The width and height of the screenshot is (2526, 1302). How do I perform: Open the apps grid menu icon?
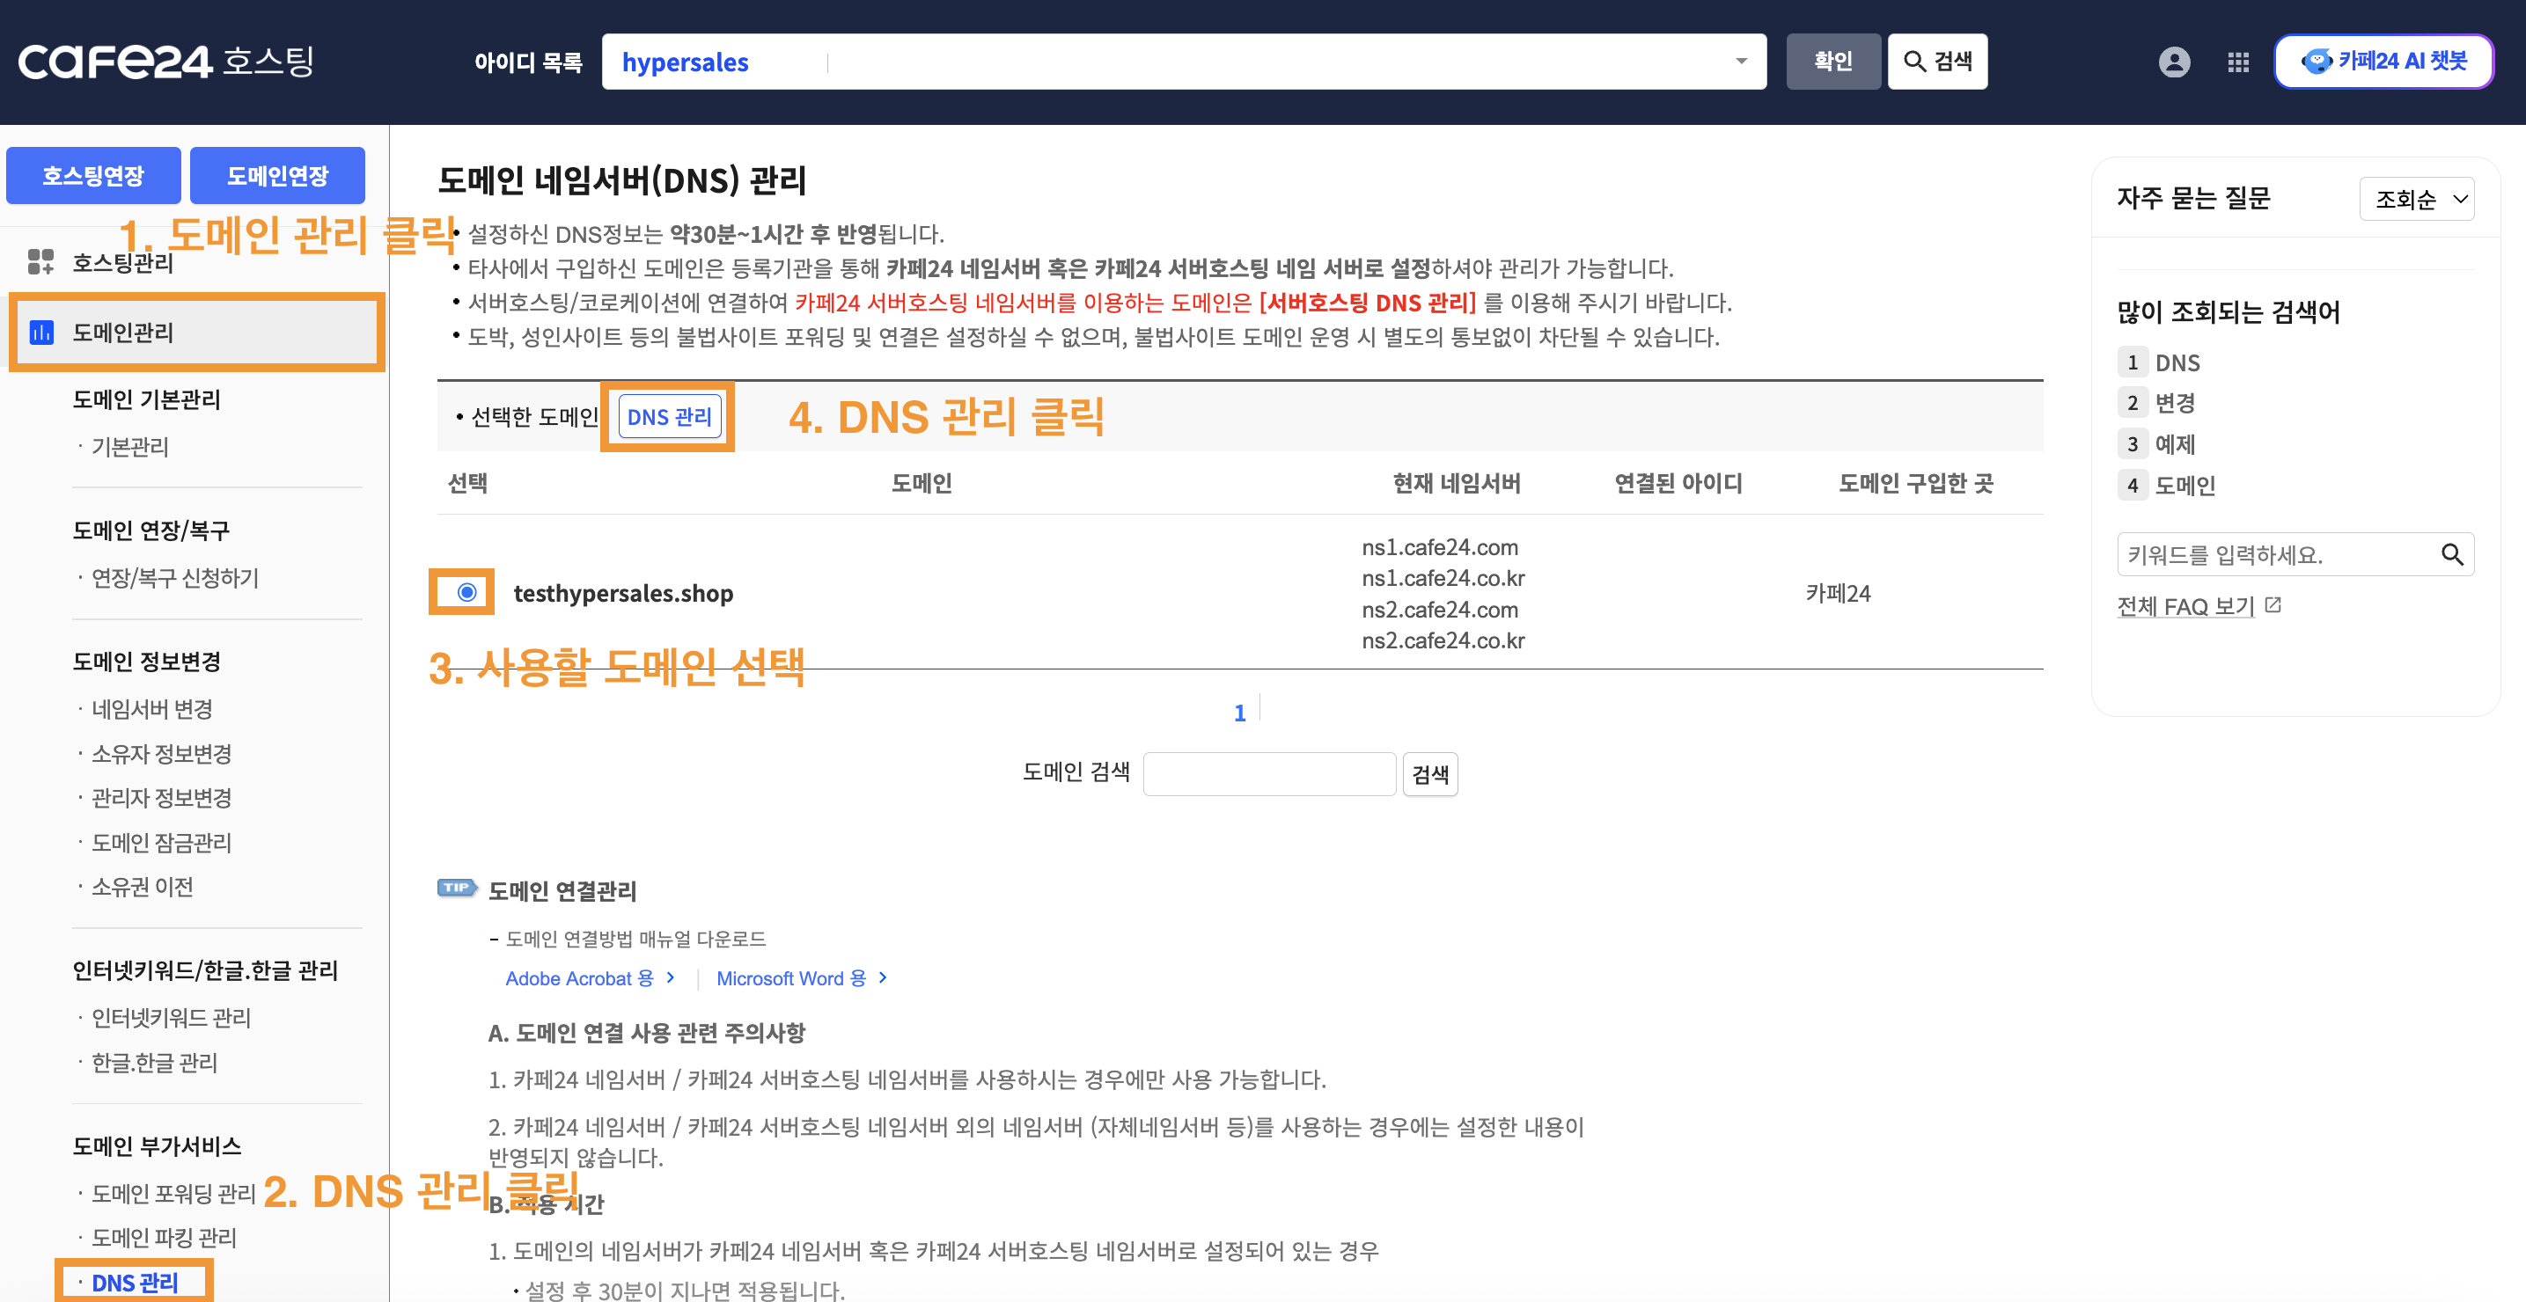[2237, 62]
